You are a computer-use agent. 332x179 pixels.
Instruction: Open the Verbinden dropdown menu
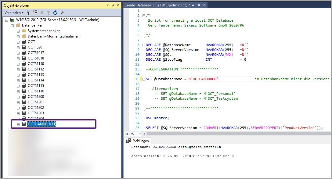pos(14,13)
